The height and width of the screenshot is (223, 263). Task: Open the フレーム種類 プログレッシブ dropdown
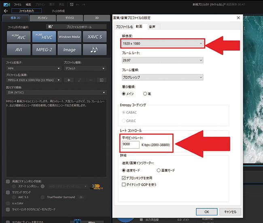click(x=163, y=77)
